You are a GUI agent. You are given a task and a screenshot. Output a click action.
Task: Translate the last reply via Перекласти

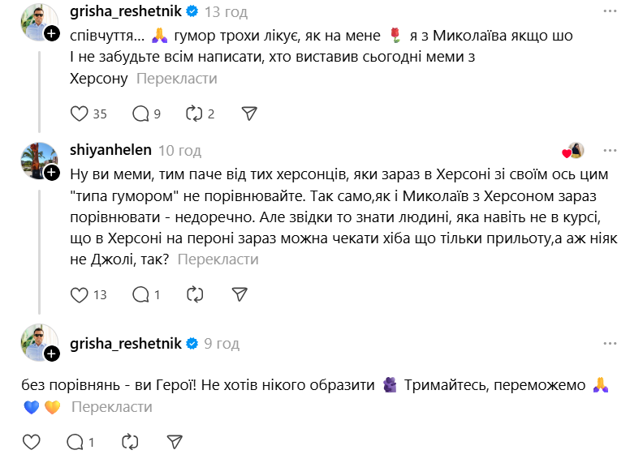pyautogui.click(x=111, y=407)
